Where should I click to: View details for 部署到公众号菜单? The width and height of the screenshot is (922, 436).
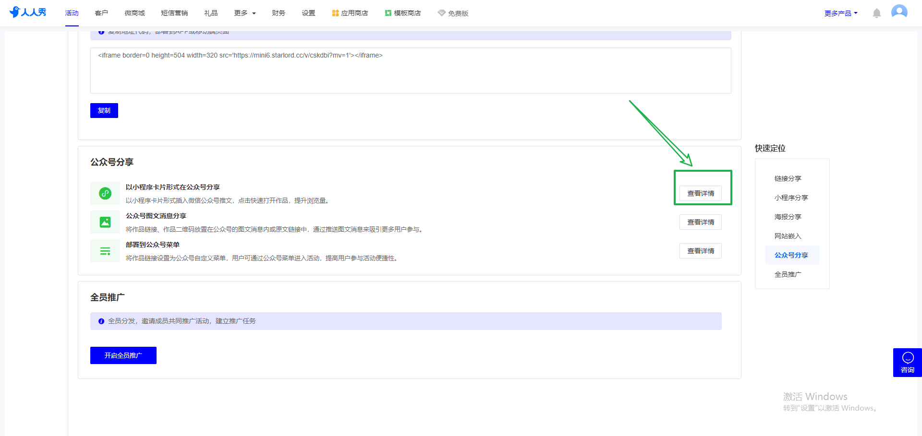(x=701, y=251)
